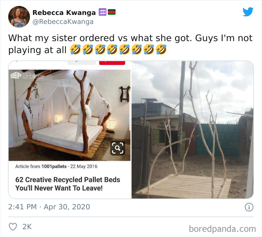262x237 pixels.
Task: Open the @RebeccaKwanga handle link
Action: 63,22
